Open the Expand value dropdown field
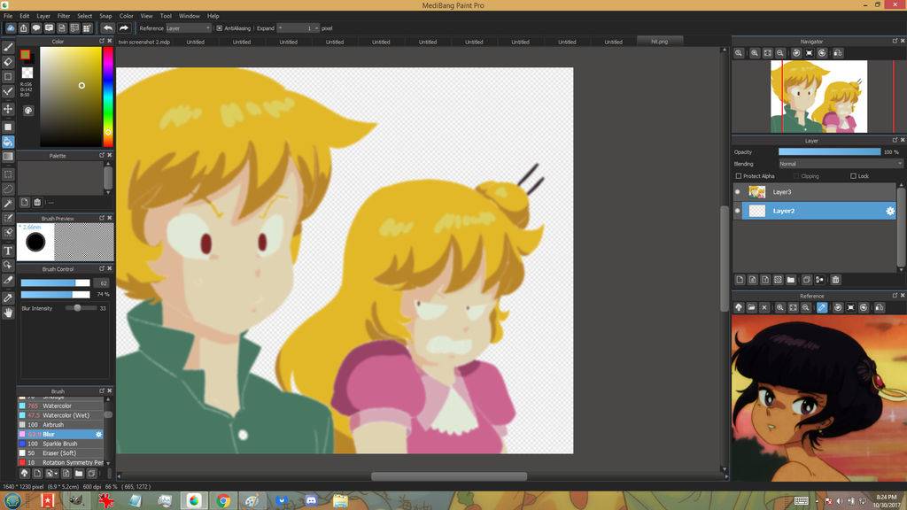The image size is (907, 510). tap(298, 28)
